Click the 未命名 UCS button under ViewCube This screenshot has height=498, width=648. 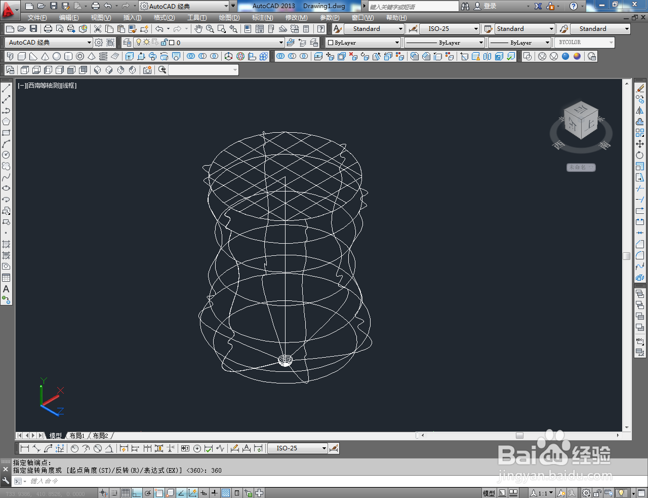point(581,167)
